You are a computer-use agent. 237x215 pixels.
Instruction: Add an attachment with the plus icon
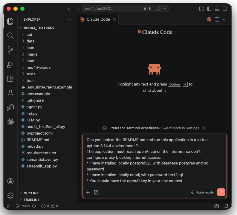click(x=88, y=192)
